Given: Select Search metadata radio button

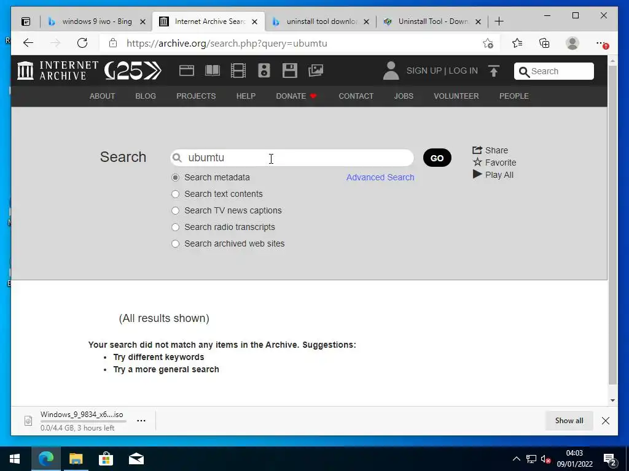Looking at the screenshot, I should 175,177.
